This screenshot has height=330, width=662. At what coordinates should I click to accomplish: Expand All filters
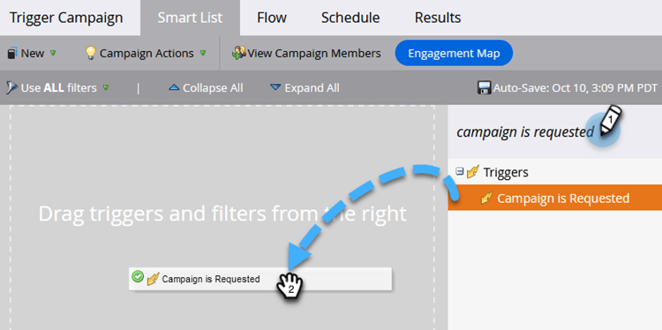[x=305, y=87]
